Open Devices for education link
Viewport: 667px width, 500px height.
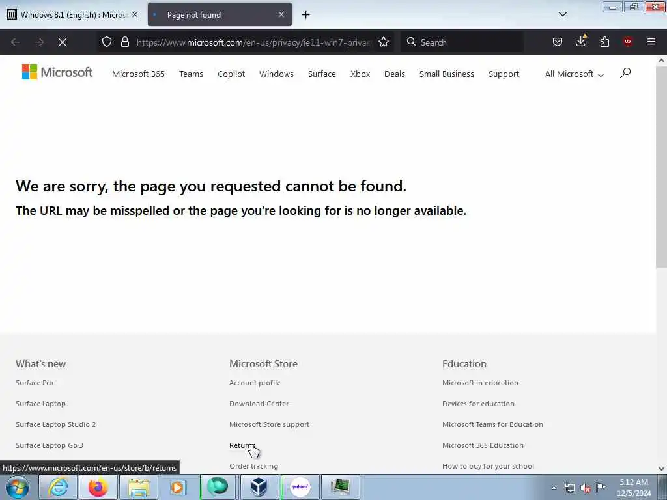tap(478, 404)
